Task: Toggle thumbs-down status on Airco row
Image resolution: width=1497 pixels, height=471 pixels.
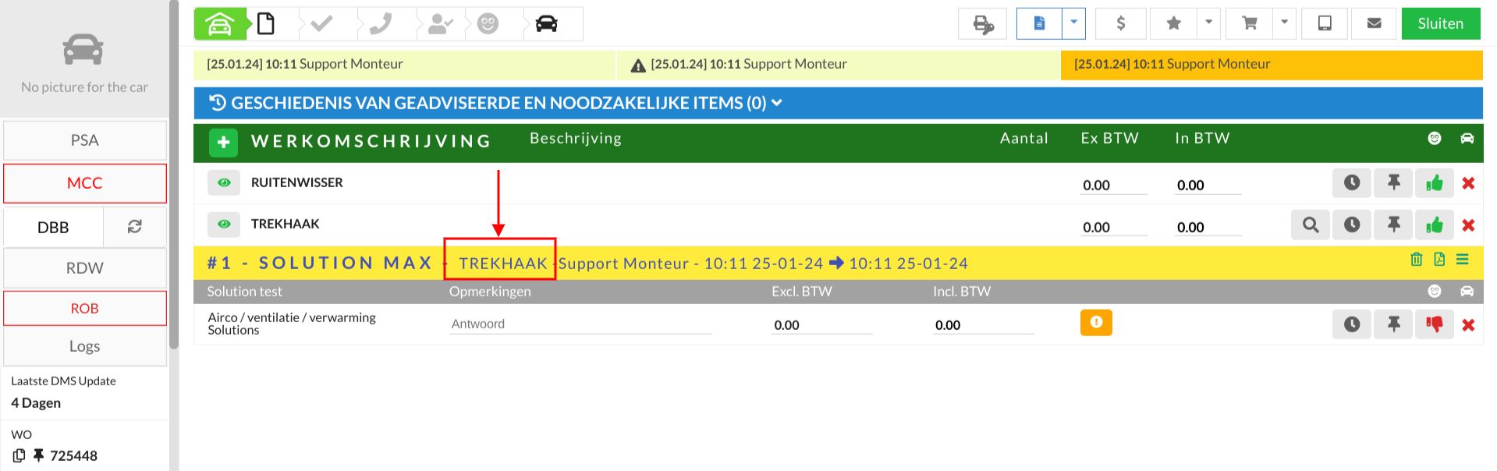Action: (1435, 324)
